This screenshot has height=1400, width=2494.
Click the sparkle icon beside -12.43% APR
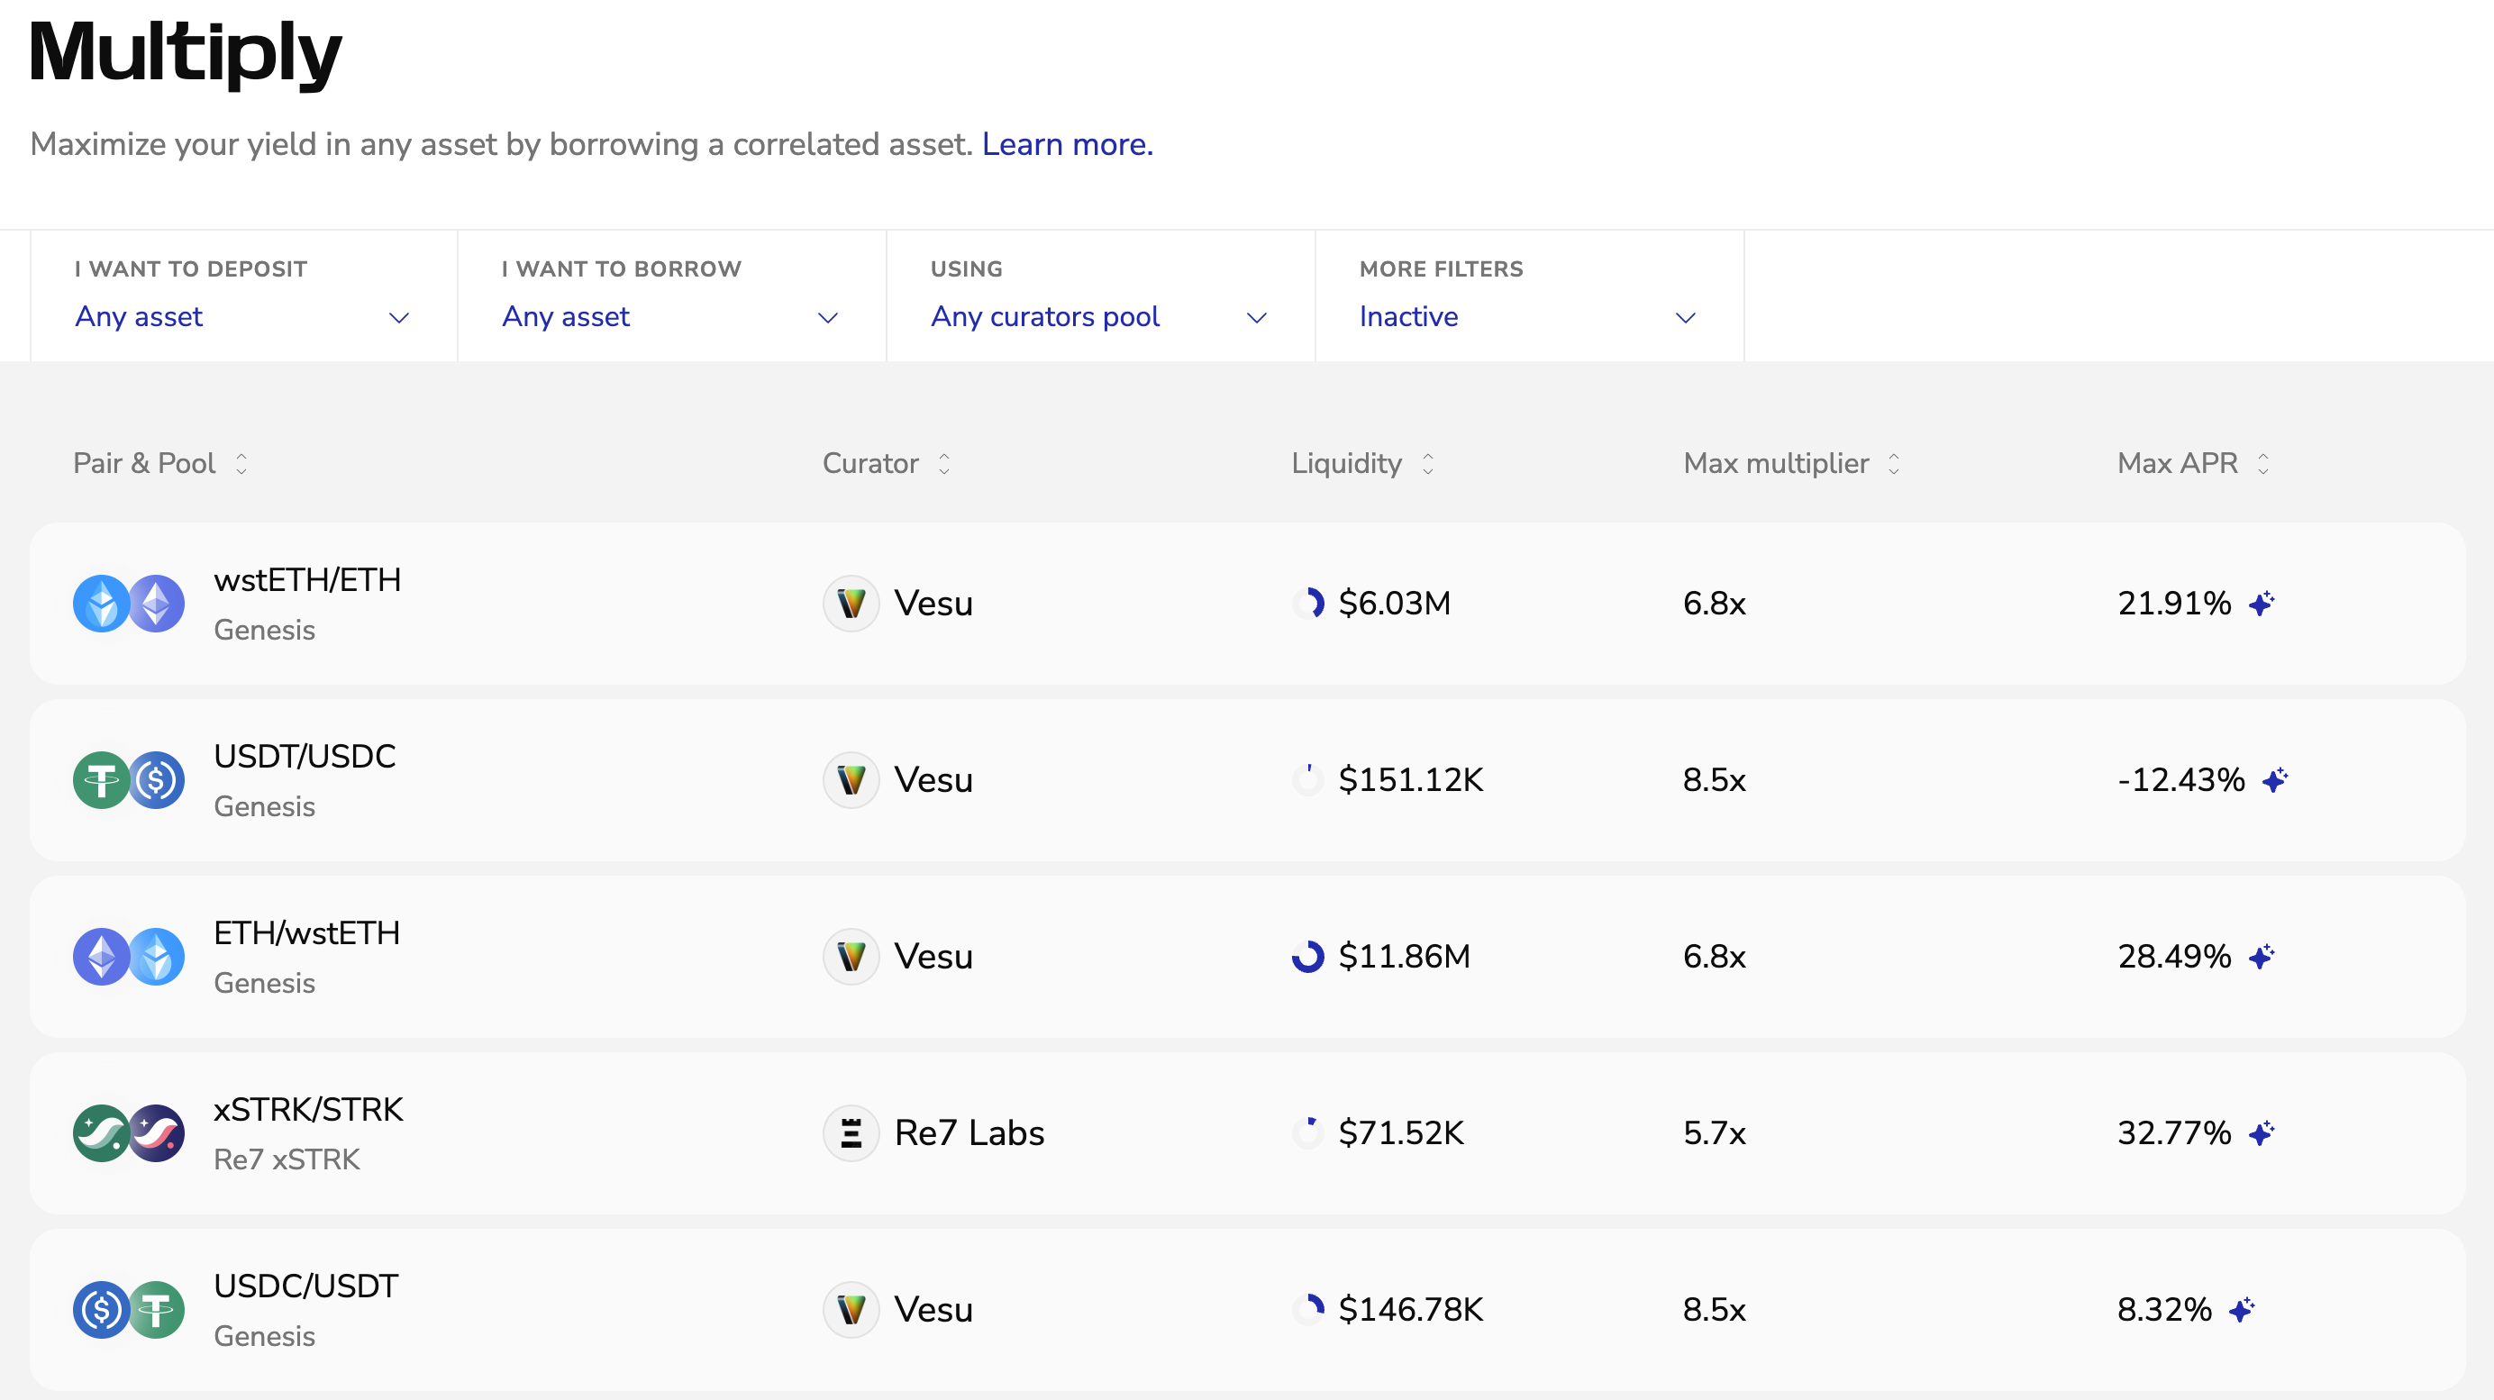(2275, 779)
